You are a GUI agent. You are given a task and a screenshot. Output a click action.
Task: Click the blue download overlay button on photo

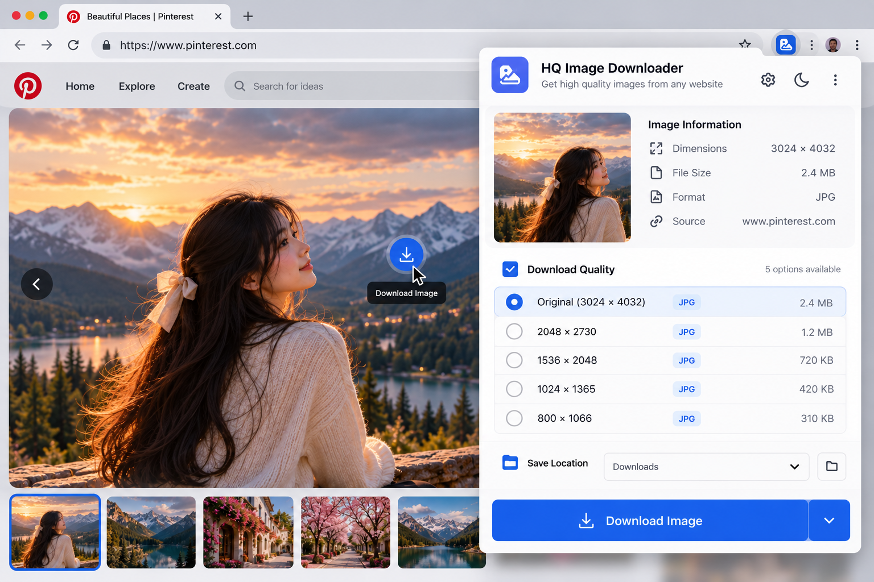tap(406, 254)
